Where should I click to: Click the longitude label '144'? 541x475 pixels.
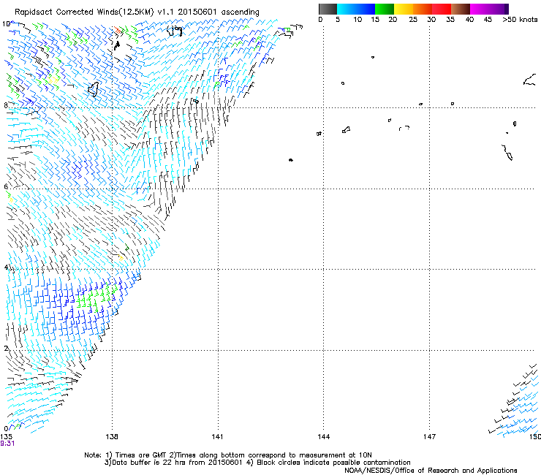point(323,436)
